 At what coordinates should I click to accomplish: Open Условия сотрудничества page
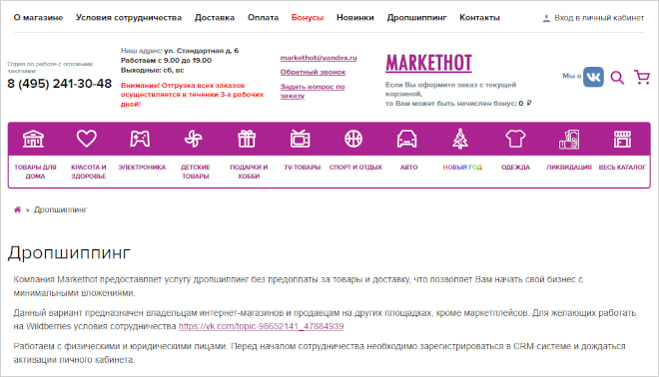click(129, 18)
